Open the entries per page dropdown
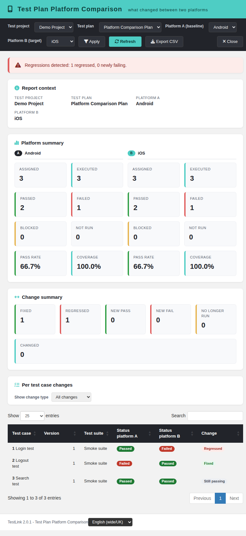 [x=32, y=416]
